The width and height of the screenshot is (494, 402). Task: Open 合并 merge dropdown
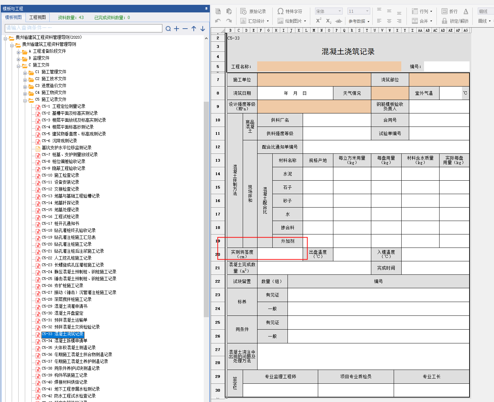click(422, 21)
